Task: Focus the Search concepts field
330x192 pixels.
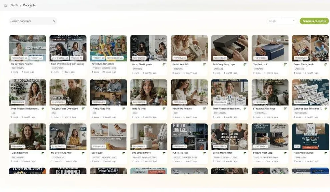Action: 33,21
